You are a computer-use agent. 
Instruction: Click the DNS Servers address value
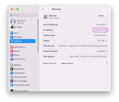[82, 46]
